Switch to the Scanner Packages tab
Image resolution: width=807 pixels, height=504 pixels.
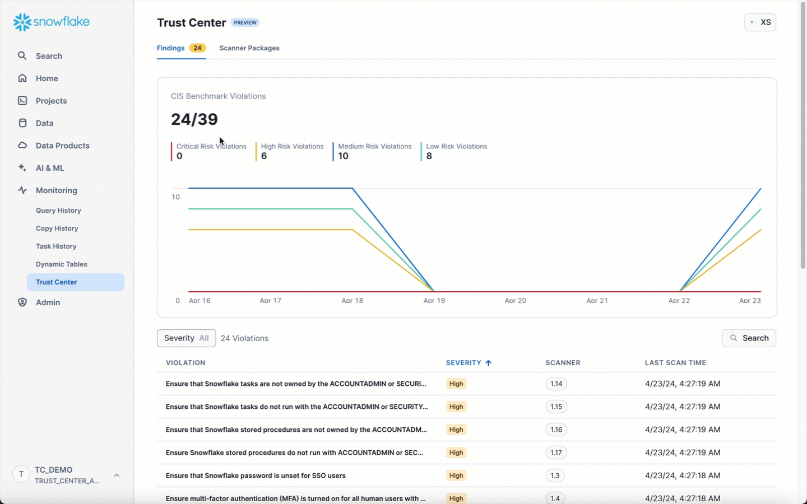(x=249, y=48)
